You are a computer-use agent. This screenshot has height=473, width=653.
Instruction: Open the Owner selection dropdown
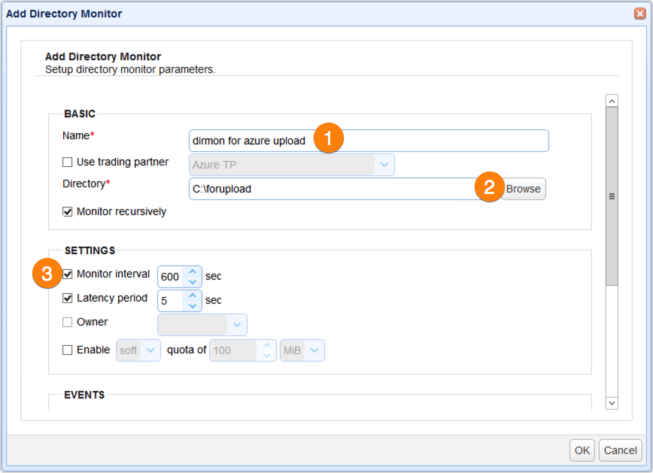coord(236,324)
